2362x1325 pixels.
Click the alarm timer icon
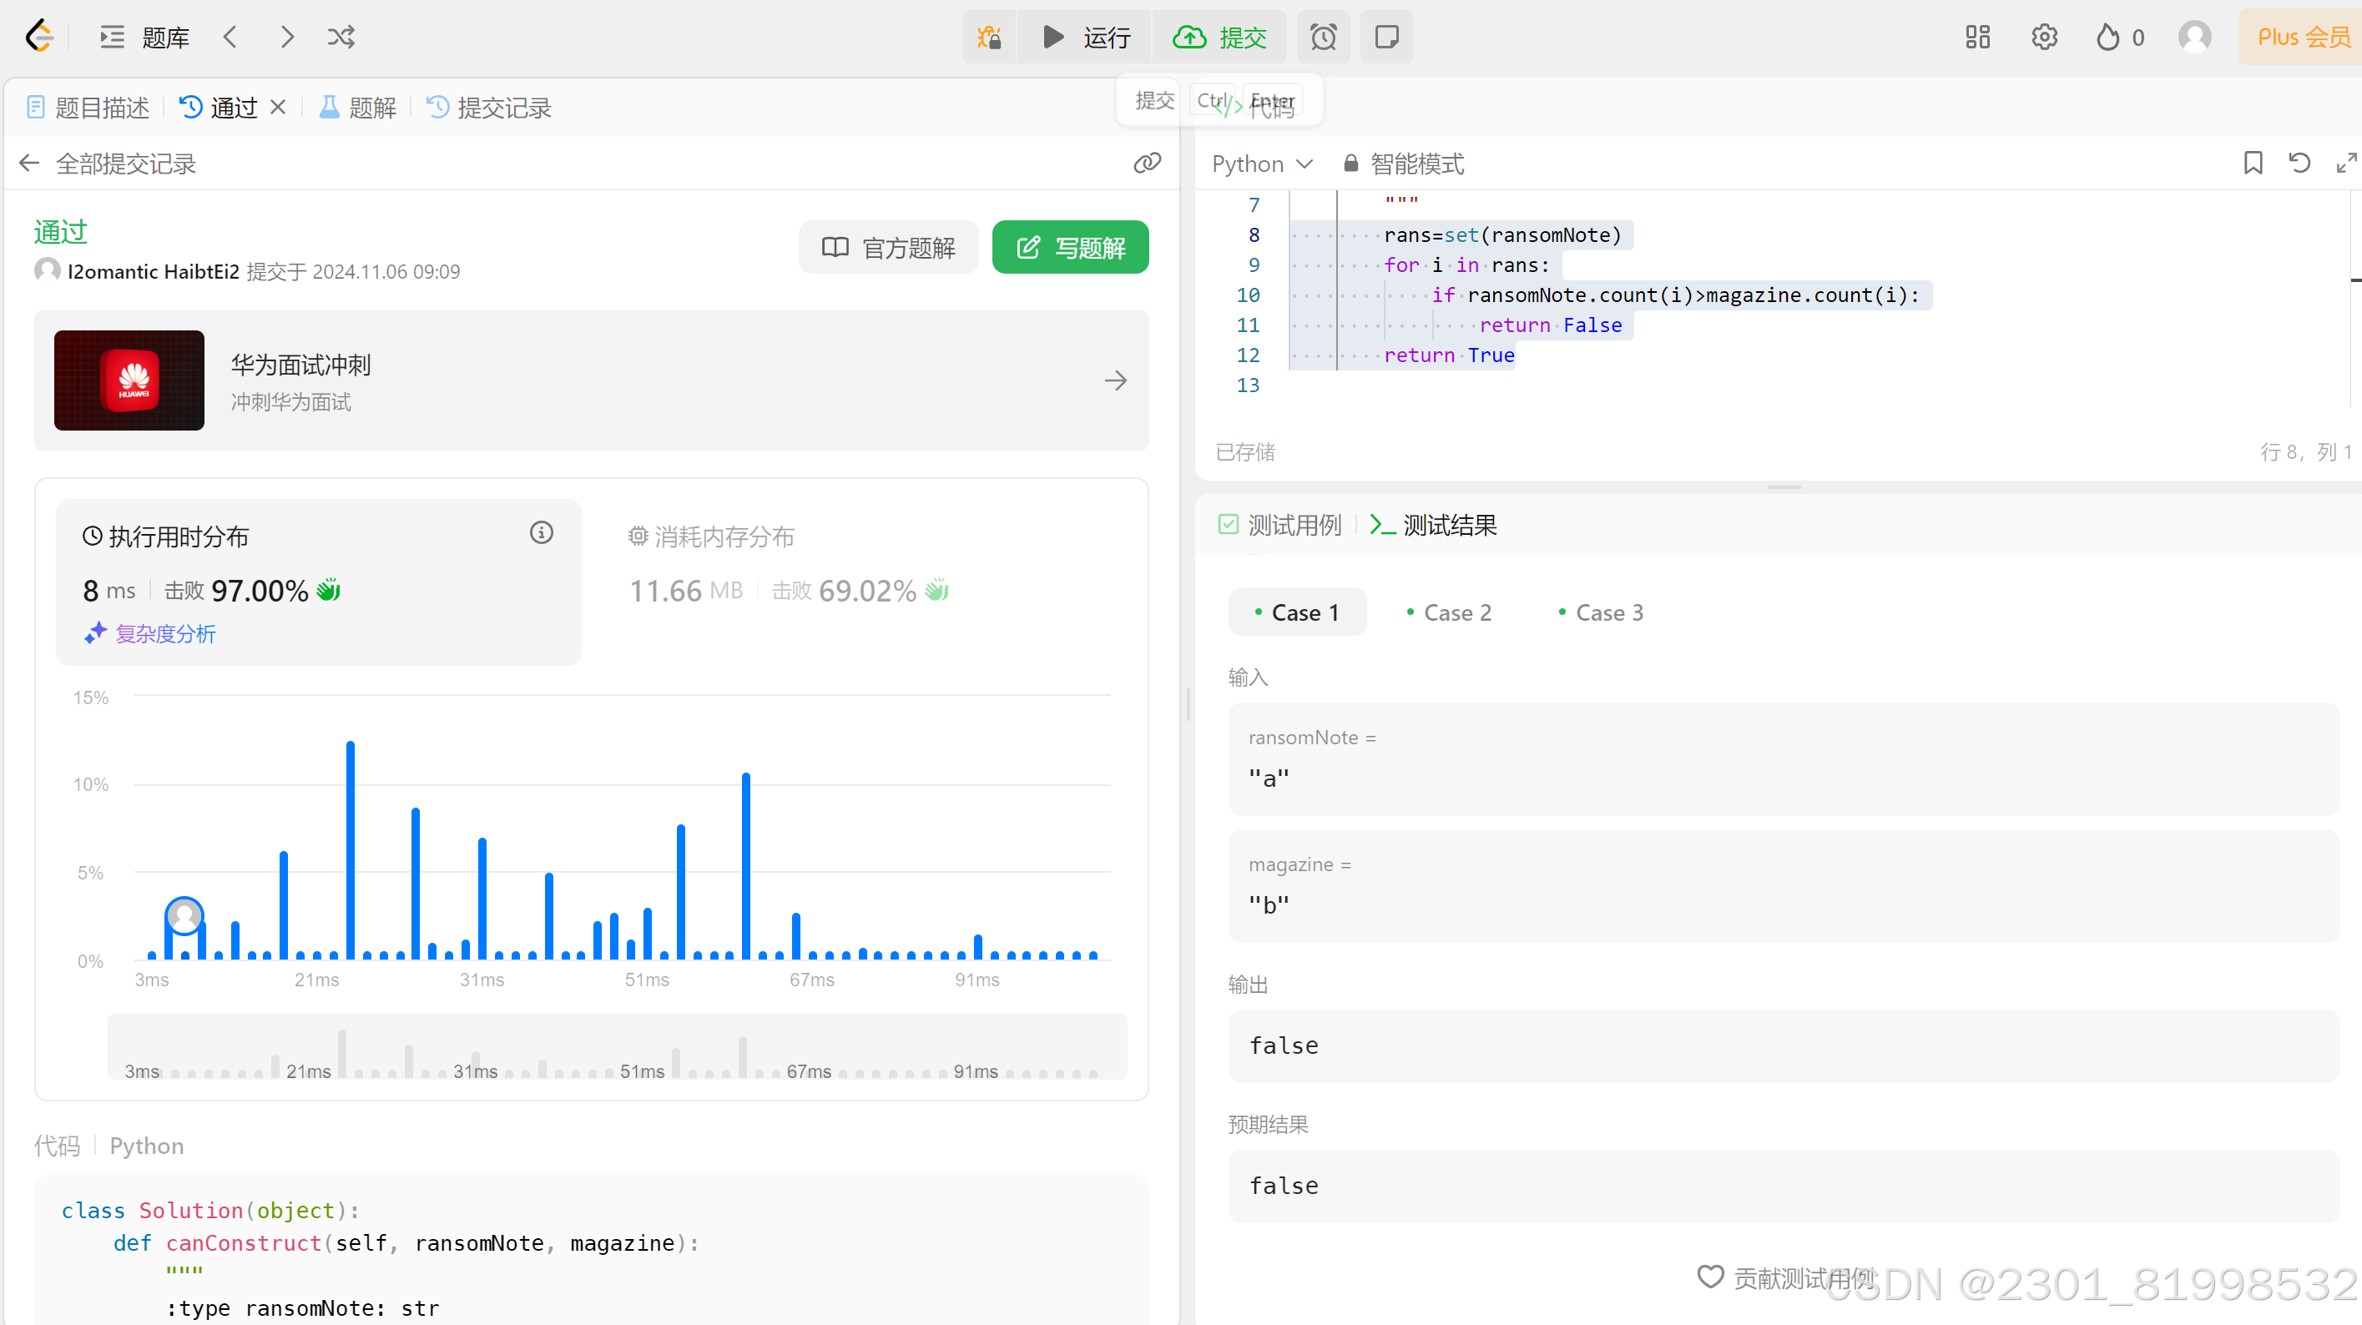[x=1323, y=37]
